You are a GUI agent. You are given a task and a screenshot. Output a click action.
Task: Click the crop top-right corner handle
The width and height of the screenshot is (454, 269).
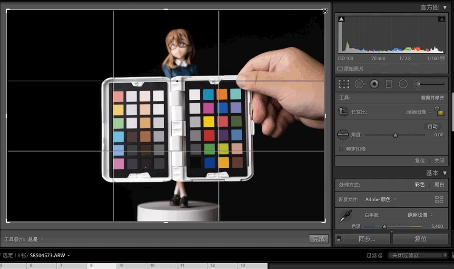point(325,11)
